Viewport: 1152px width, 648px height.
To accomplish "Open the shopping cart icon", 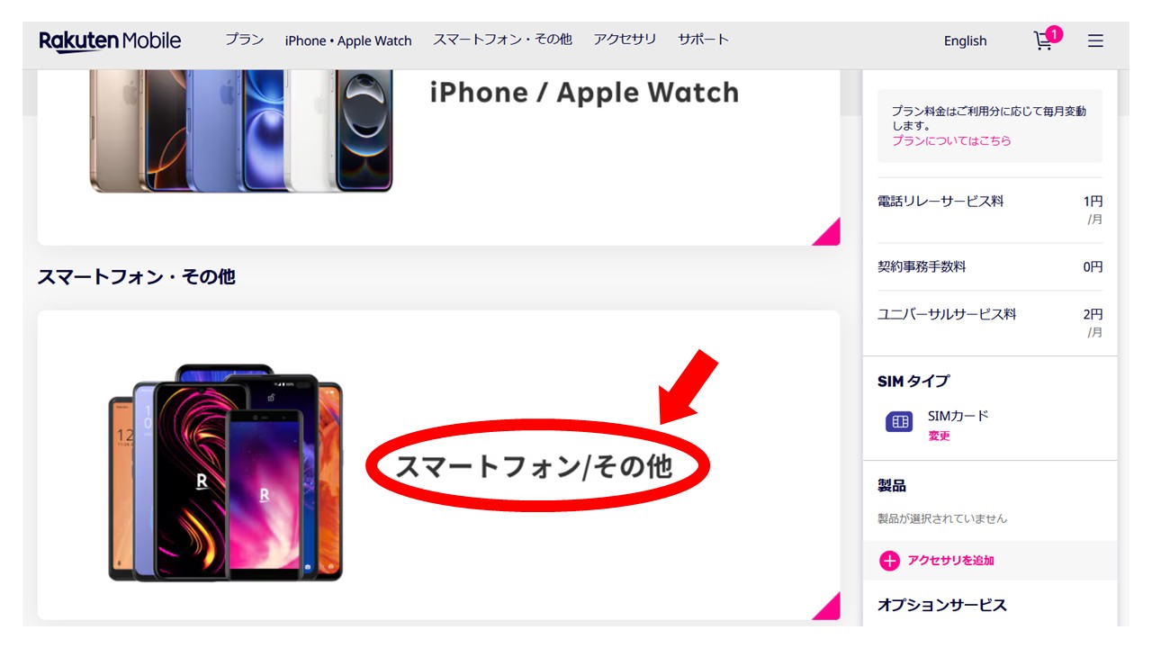I will 1043,41.
